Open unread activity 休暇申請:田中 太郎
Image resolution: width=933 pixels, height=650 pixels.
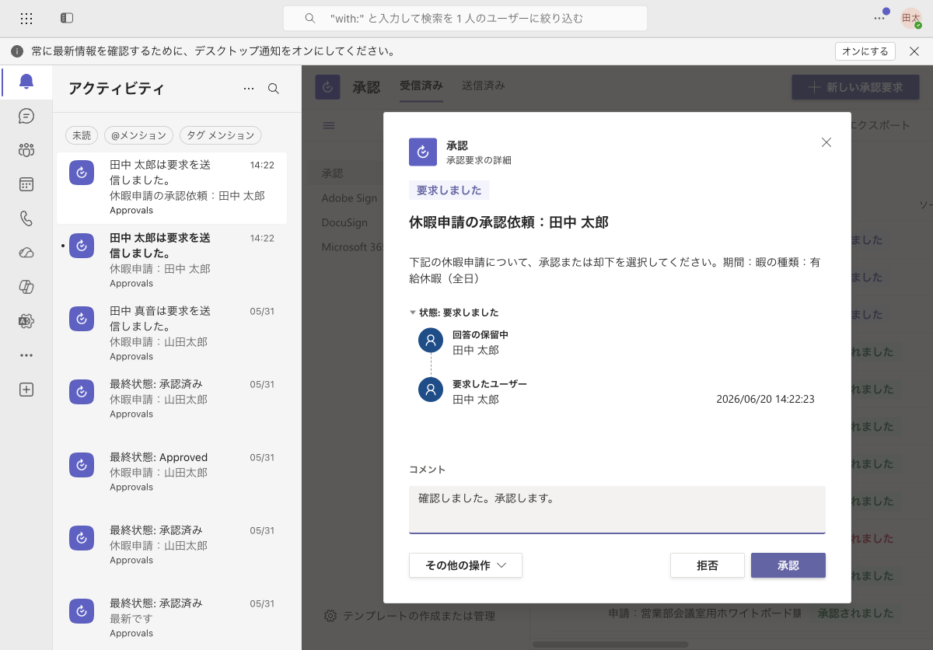click(172, 260)
